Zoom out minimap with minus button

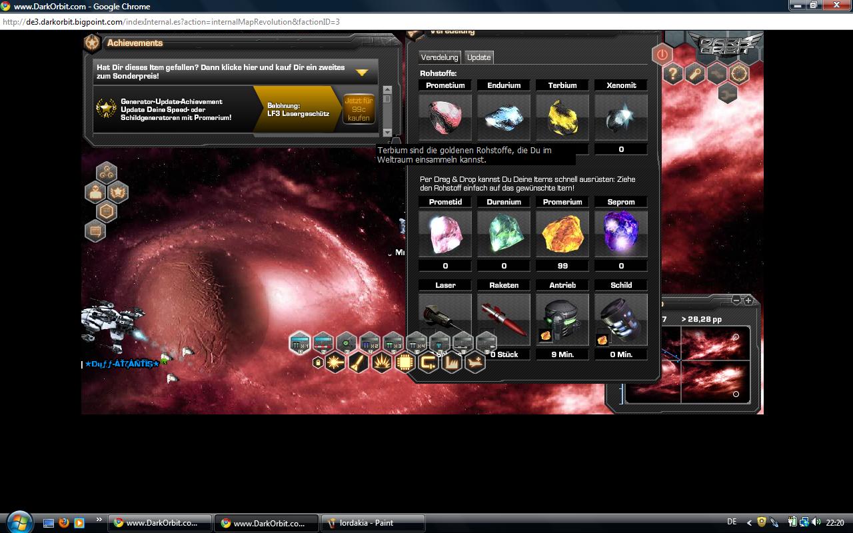pyautogui.click(x=736, y=300)
